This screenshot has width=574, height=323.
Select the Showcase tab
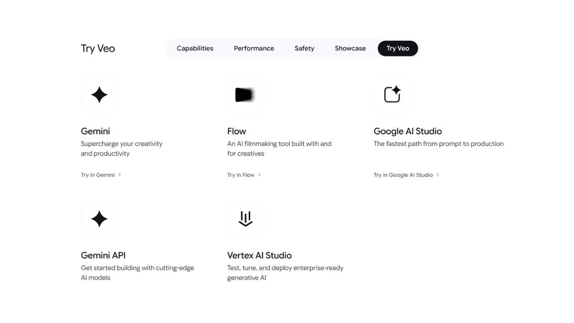(350, 48)
